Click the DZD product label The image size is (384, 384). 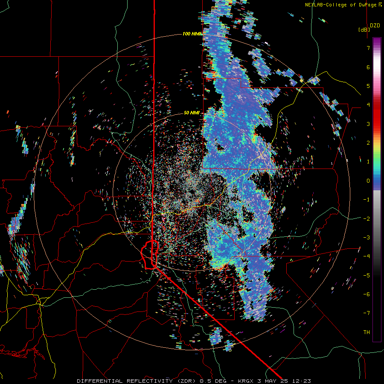(375, 26)
